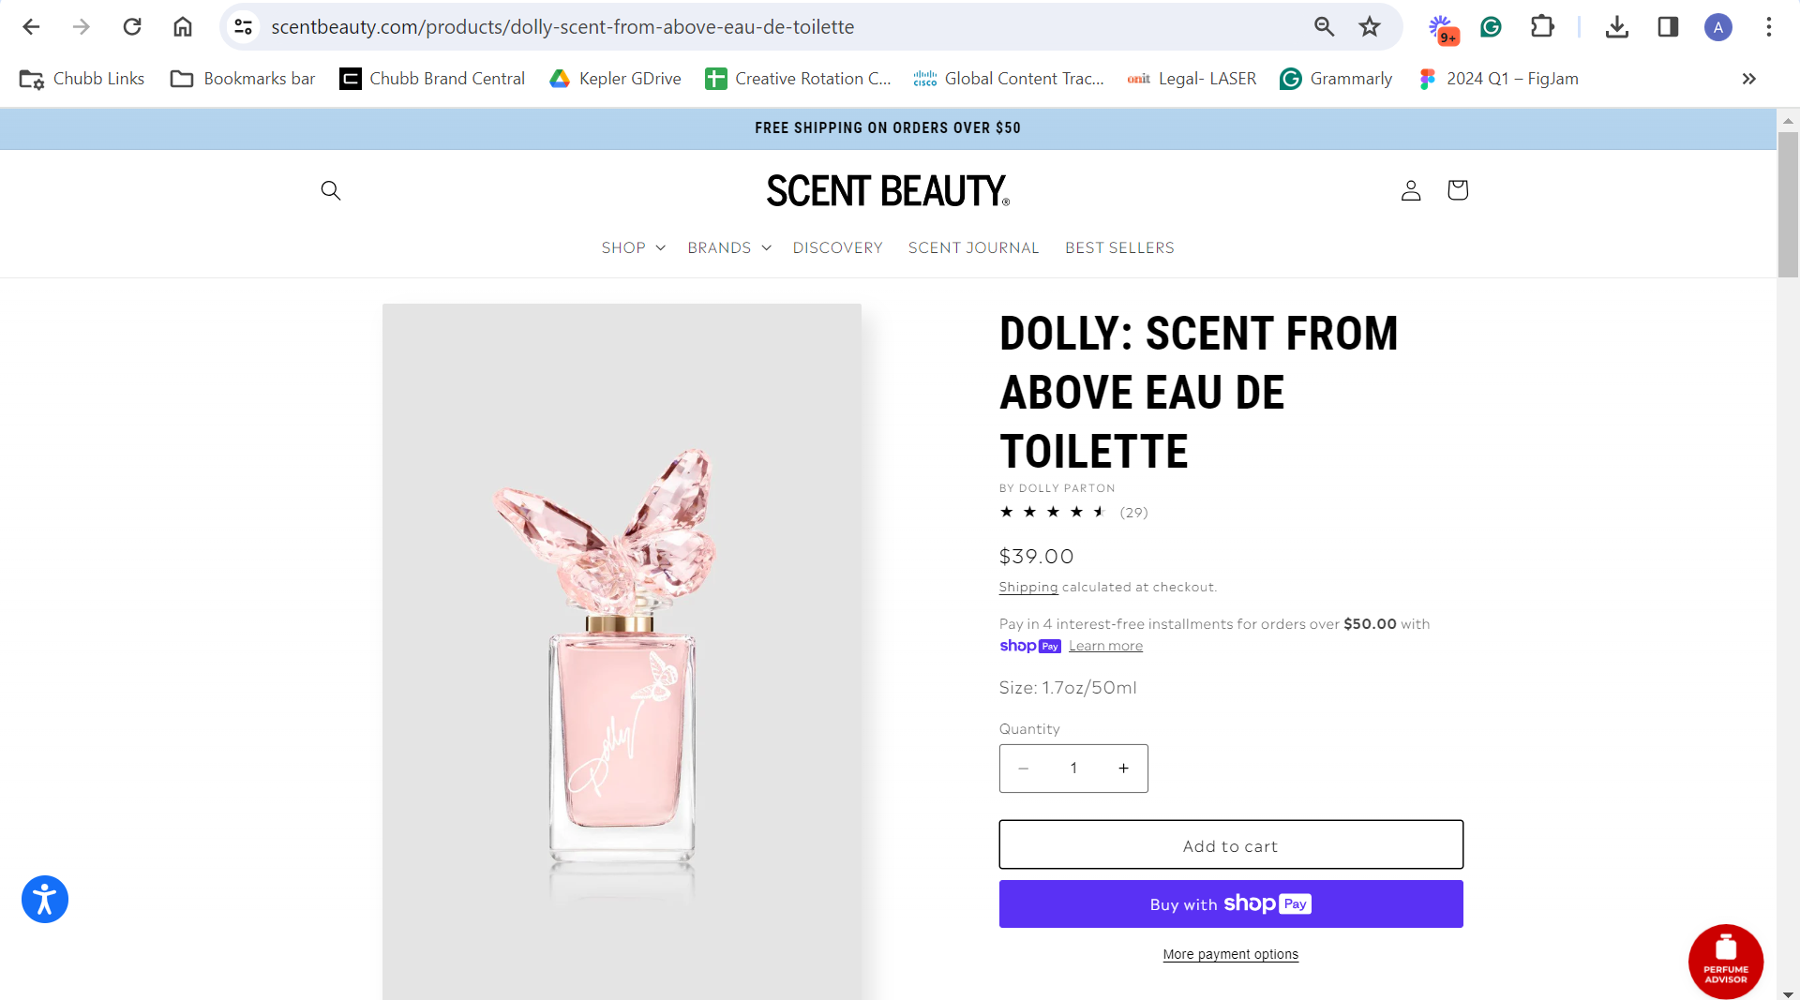Open the Perfume Advisor chat bubble

(1725, 962)
